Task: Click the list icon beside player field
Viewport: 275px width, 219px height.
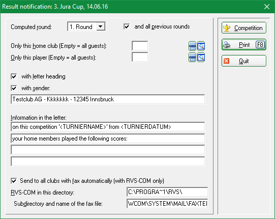Action: (192, 58)
